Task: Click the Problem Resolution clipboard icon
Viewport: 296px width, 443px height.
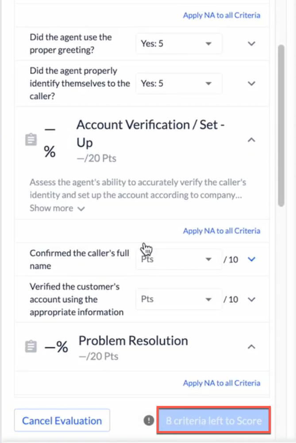Action: (x=31, y=347)
